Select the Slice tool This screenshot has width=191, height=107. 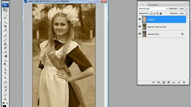point(5,30)
